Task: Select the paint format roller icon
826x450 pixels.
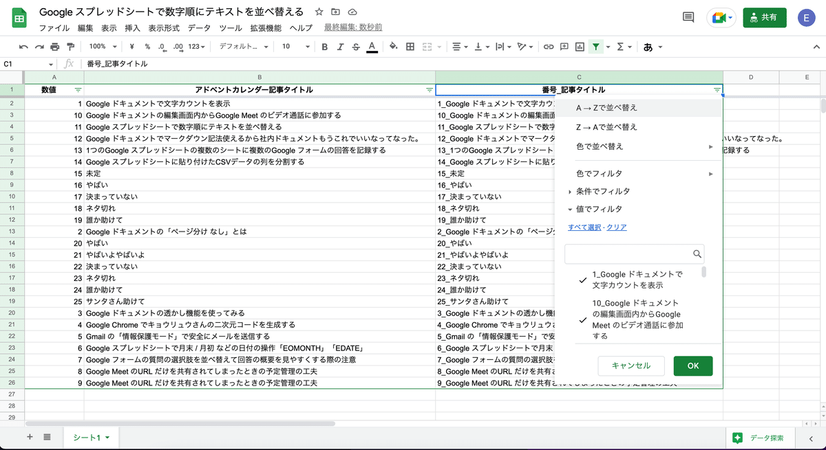Action: pyautogui.click(x=70, y=47)
